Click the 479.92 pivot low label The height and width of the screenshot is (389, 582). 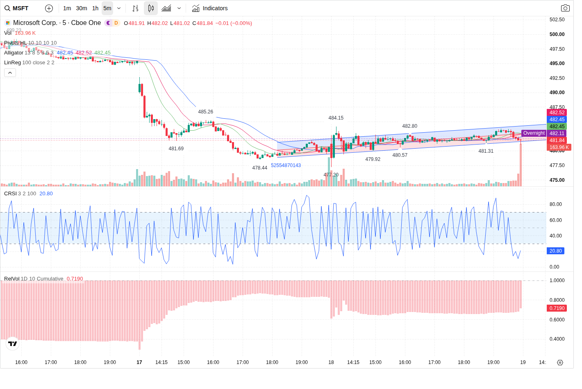pos(373,159)
